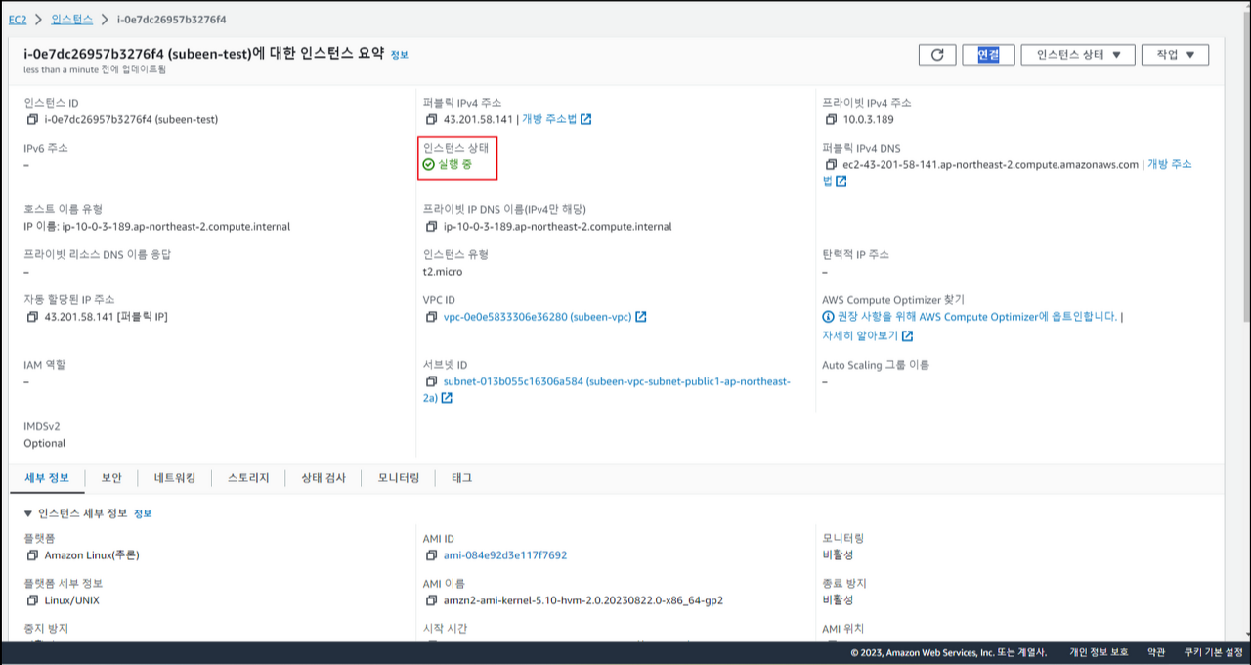The height and width of the screenshot is (665, 1251).
Task: Open the 작업 actions dropdown
Action: [1175, 55]
